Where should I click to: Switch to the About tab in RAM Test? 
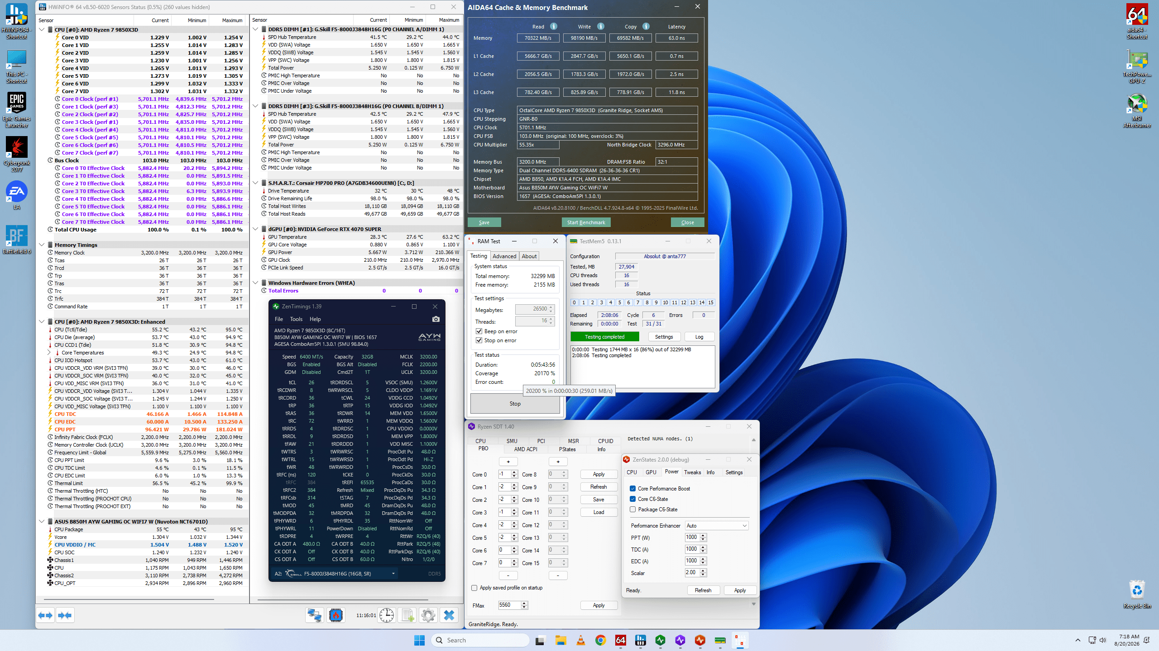tap(529, 256)
